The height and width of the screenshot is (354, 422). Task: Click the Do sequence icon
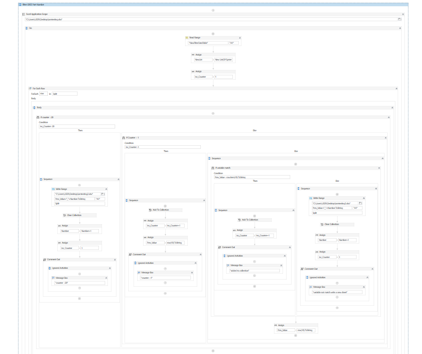tap(27, 28)
